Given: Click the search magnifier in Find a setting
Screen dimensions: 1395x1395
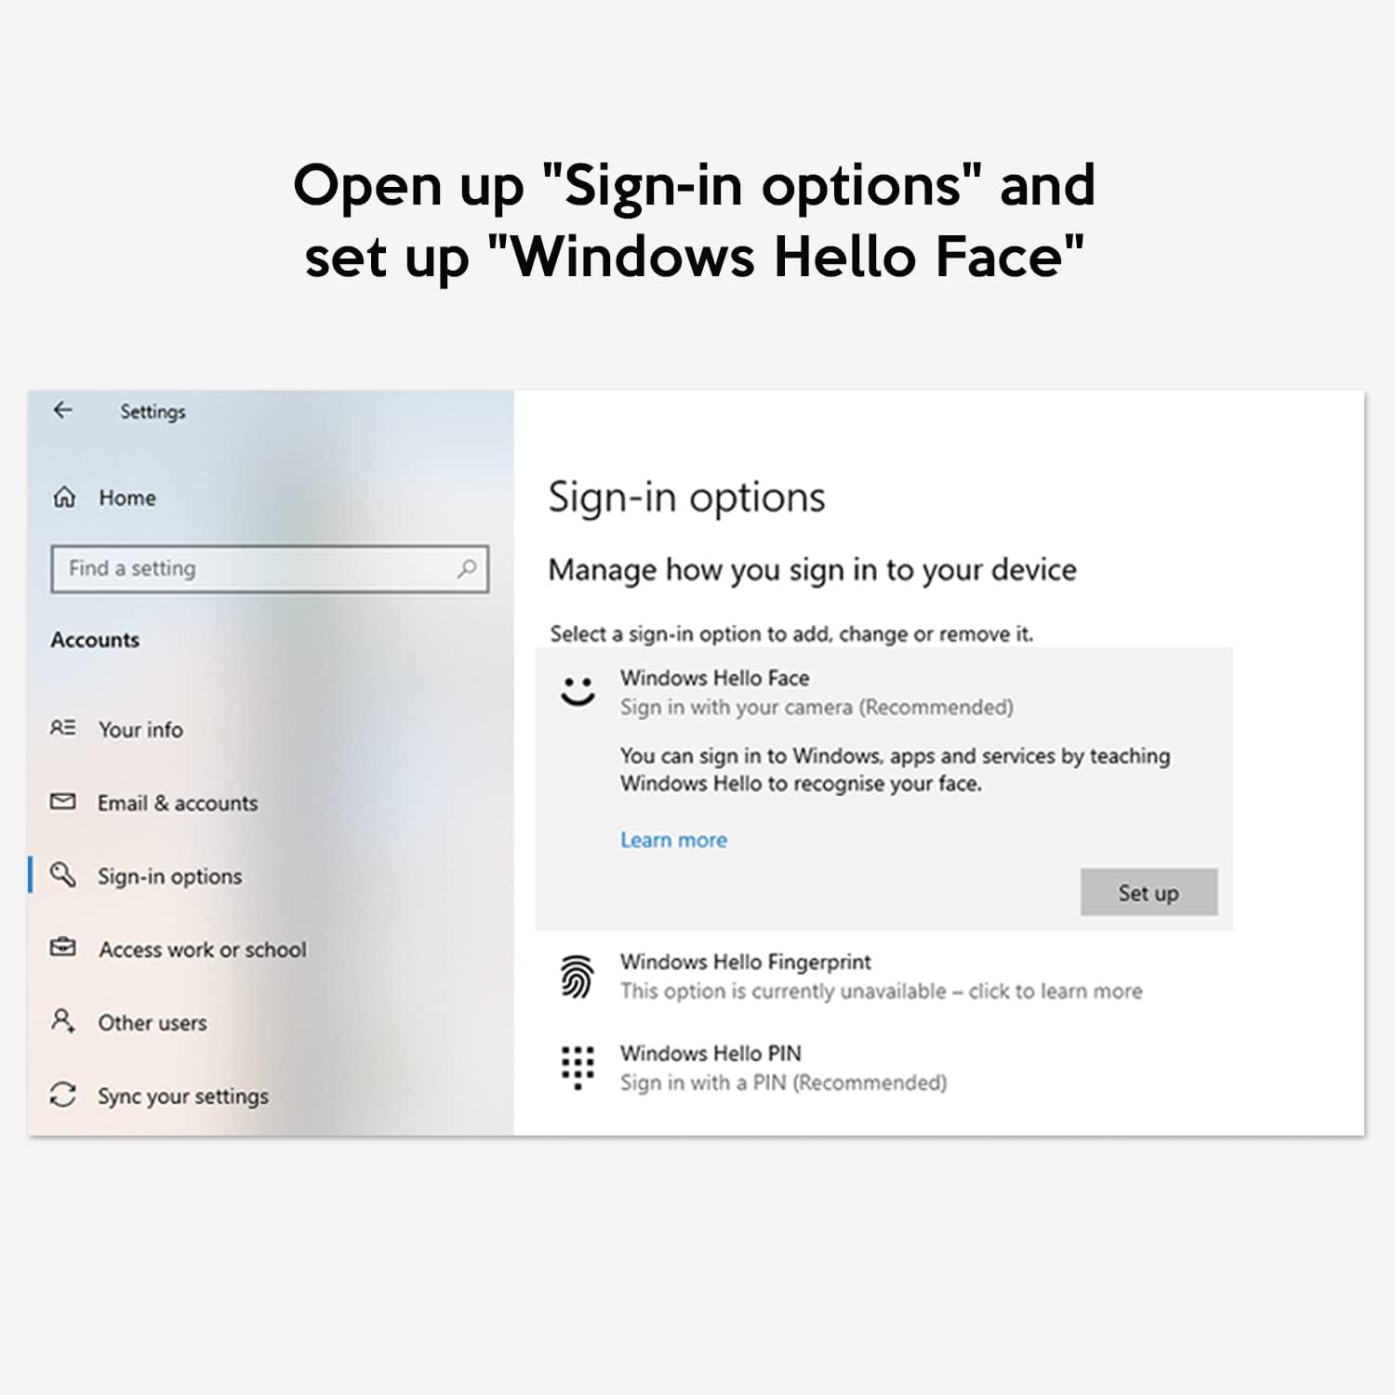Looking at the screenshot, I should click(x=468, y=568).
